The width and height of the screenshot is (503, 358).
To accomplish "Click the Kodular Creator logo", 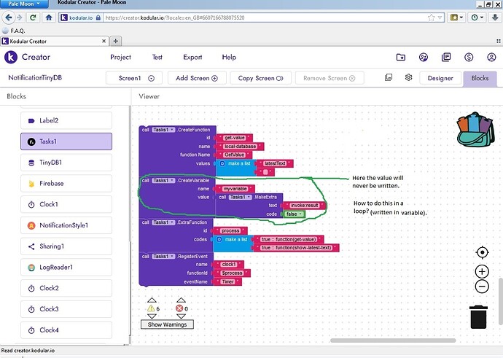I will (x=11, y=58).
